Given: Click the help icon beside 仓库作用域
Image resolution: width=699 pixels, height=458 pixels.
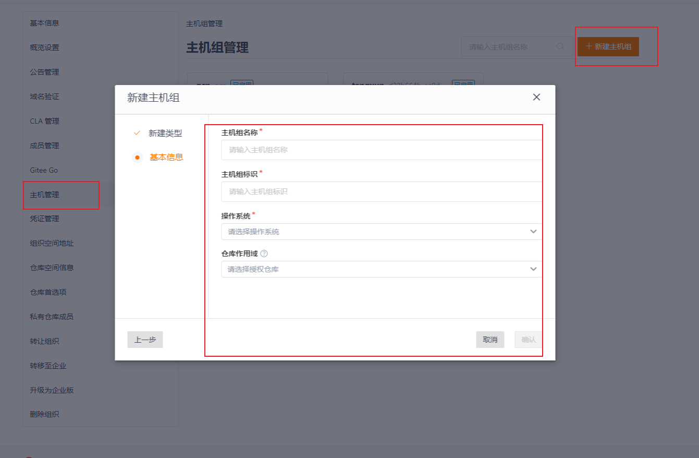Looking at the screenshot, I should pos(264,254).
